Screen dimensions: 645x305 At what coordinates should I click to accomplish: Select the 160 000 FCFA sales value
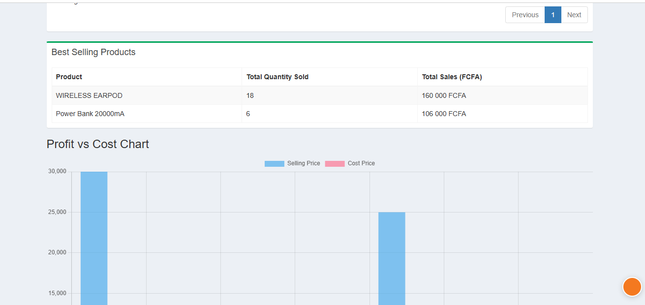[x=444, y=95]
